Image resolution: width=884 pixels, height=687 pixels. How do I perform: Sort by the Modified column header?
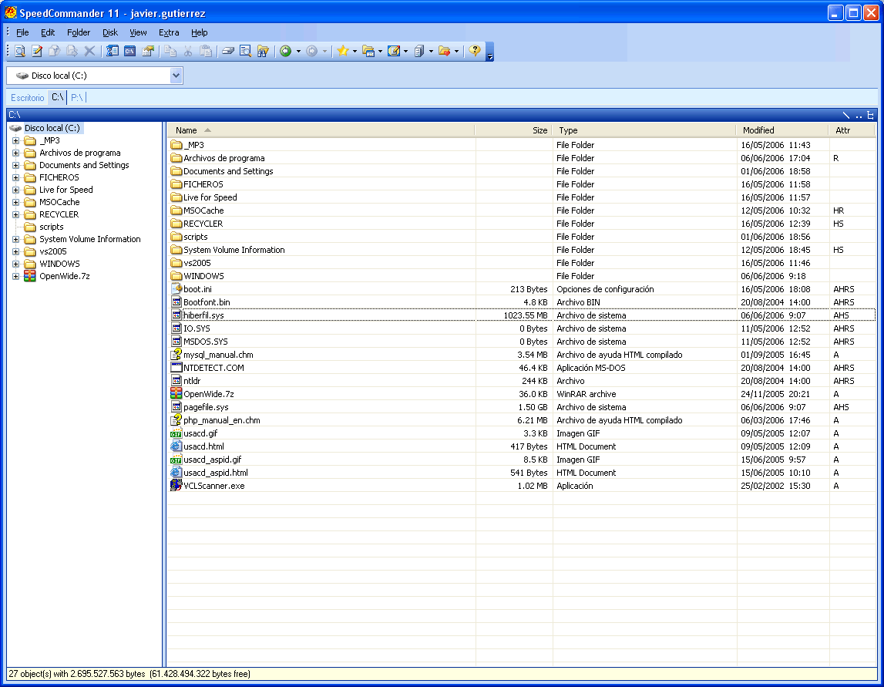782,130
